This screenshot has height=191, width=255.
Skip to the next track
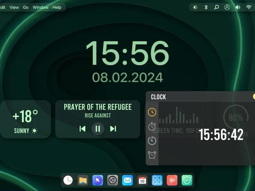113,129
